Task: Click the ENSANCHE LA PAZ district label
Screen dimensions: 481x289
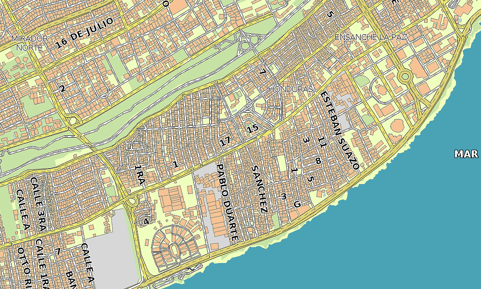Action: pyautogui.click(x=371, y=37)
